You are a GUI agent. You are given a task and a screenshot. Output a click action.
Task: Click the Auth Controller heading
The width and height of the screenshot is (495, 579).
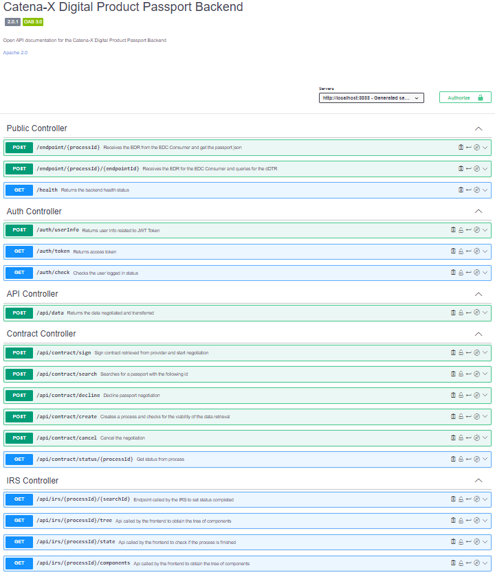pos(34,212)
